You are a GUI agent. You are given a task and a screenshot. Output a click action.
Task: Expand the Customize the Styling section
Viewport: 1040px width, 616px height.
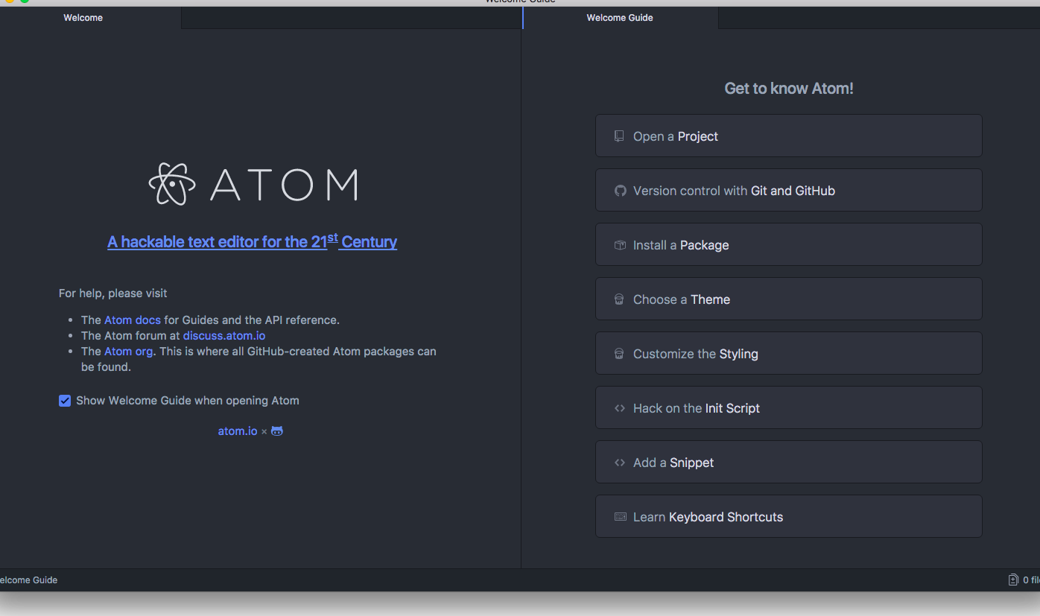788,353
